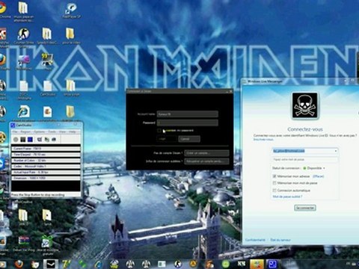
Task: Focus the Steam Account name field
Action: pyautogui.click(x=188, y=114)
